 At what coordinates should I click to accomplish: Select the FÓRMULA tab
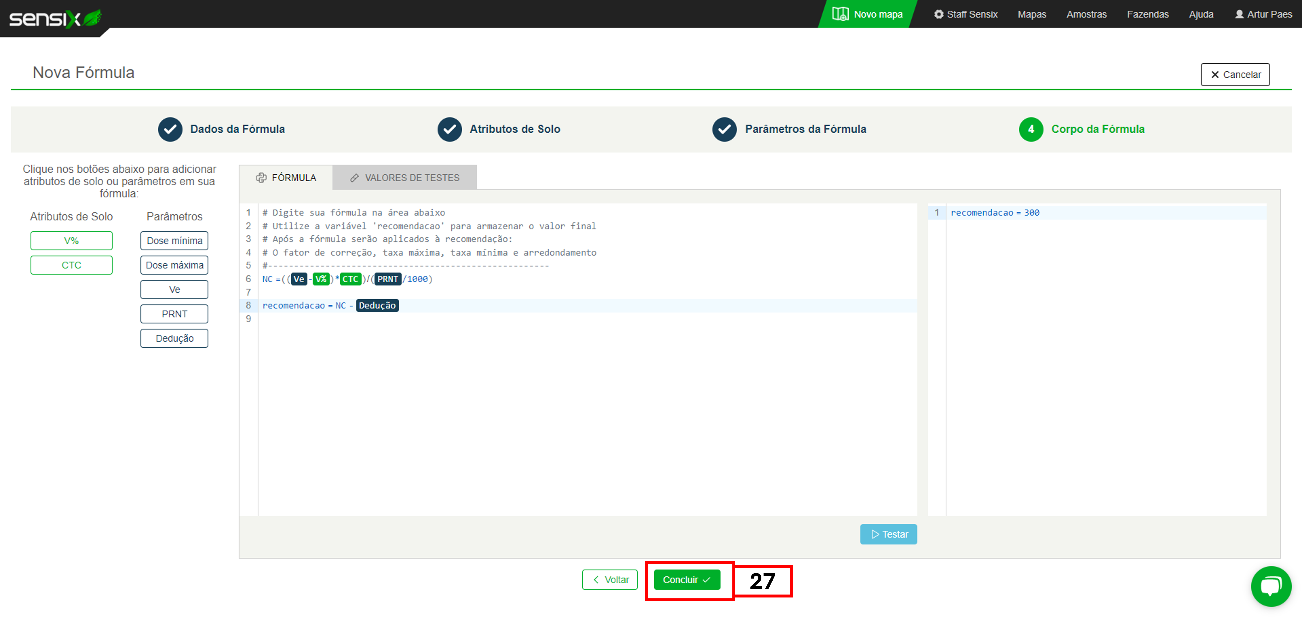[286, 178]
